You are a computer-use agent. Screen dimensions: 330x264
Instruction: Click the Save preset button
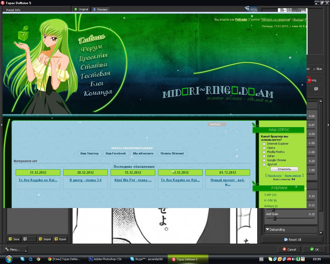14,239
